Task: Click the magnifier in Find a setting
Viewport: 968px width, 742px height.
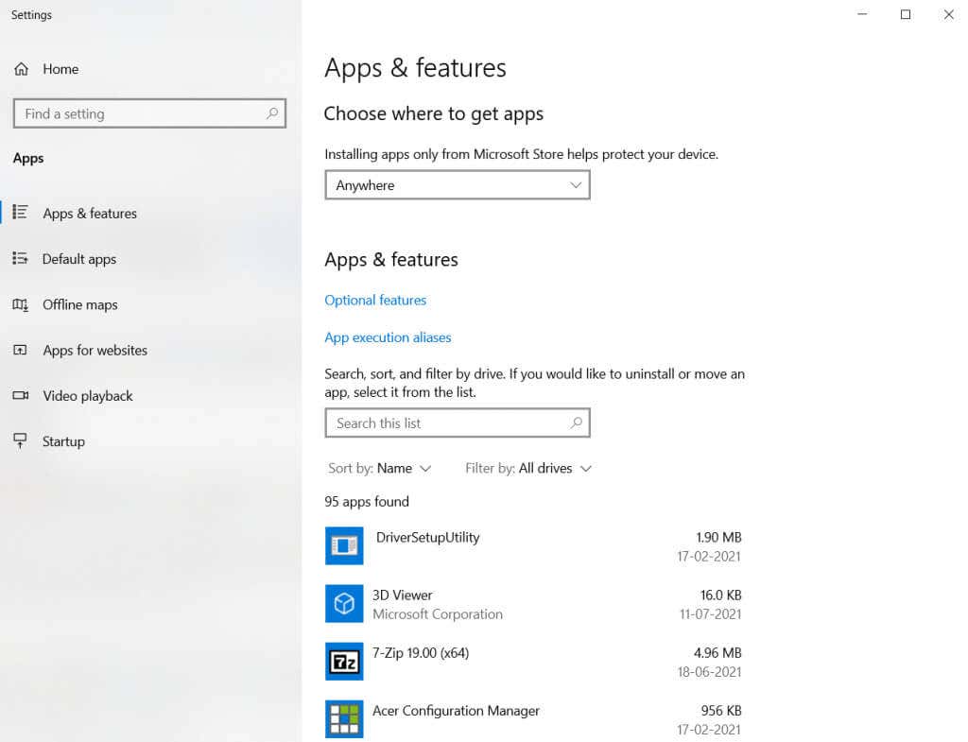Action: click(272, 113)
